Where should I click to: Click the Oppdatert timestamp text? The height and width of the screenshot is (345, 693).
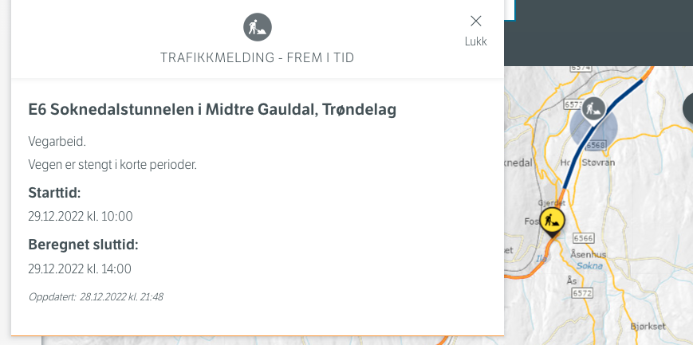point(96,296)
